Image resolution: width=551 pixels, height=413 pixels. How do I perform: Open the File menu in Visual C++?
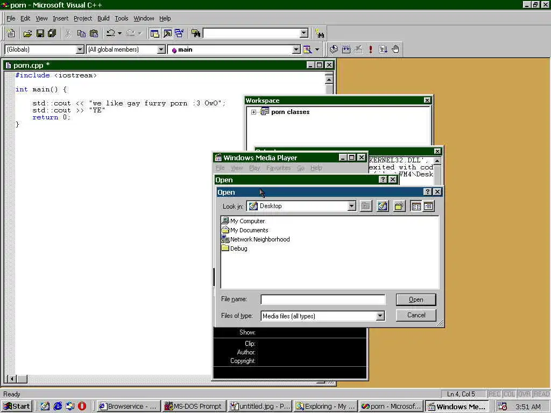(x=11, y=18)
